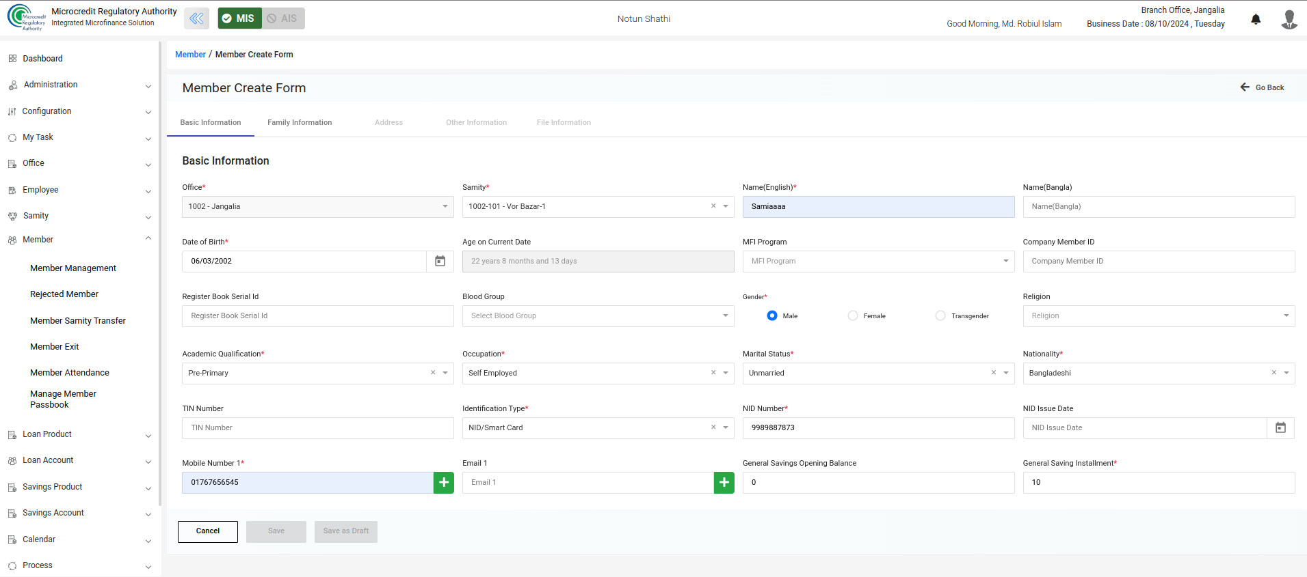1307x577 pixels.
Task: Click the My Task sidebar icon
Action: click(x=12, y=138)
